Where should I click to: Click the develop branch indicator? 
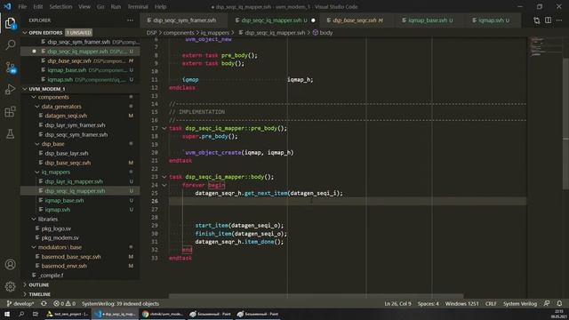click(20, 304)
